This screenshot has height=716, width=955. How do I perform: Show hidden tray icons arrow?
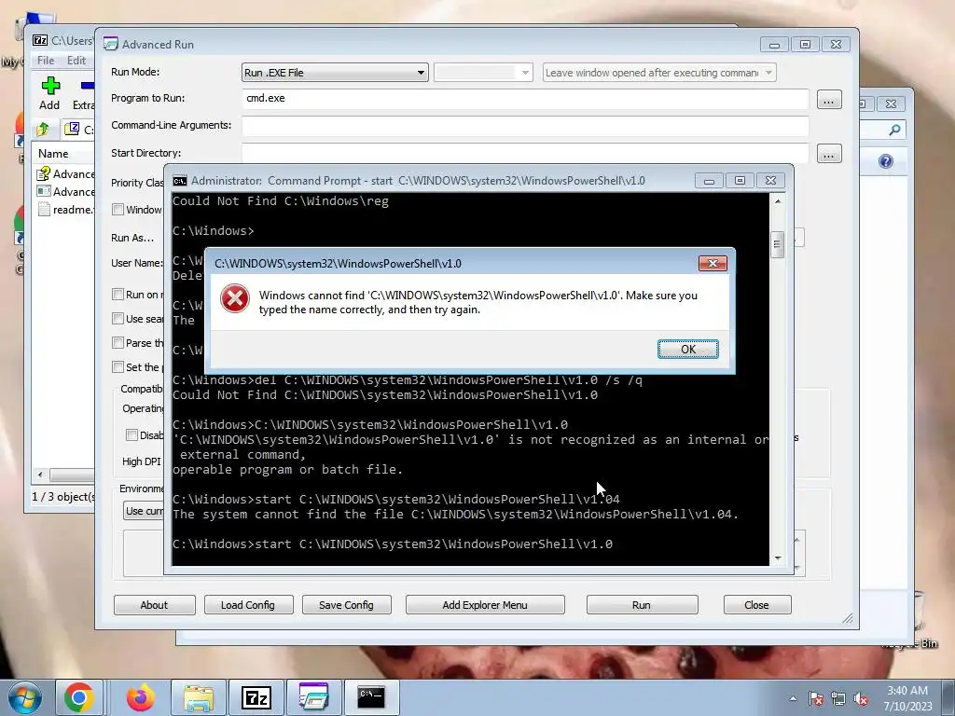[x=793, y=698]
